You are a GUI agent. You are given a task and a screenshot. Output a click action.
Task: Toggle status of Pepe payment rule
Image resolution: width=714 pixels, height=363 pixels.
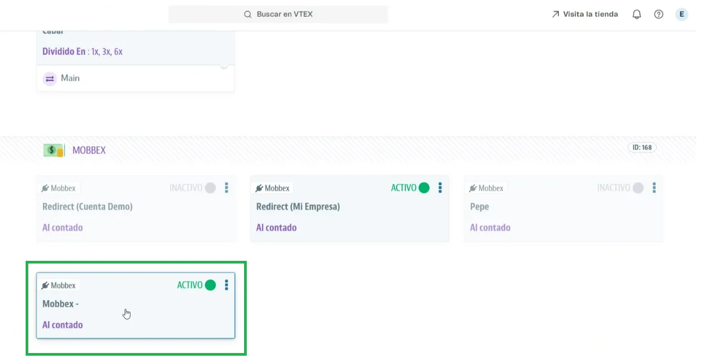(x=638, y=188)
